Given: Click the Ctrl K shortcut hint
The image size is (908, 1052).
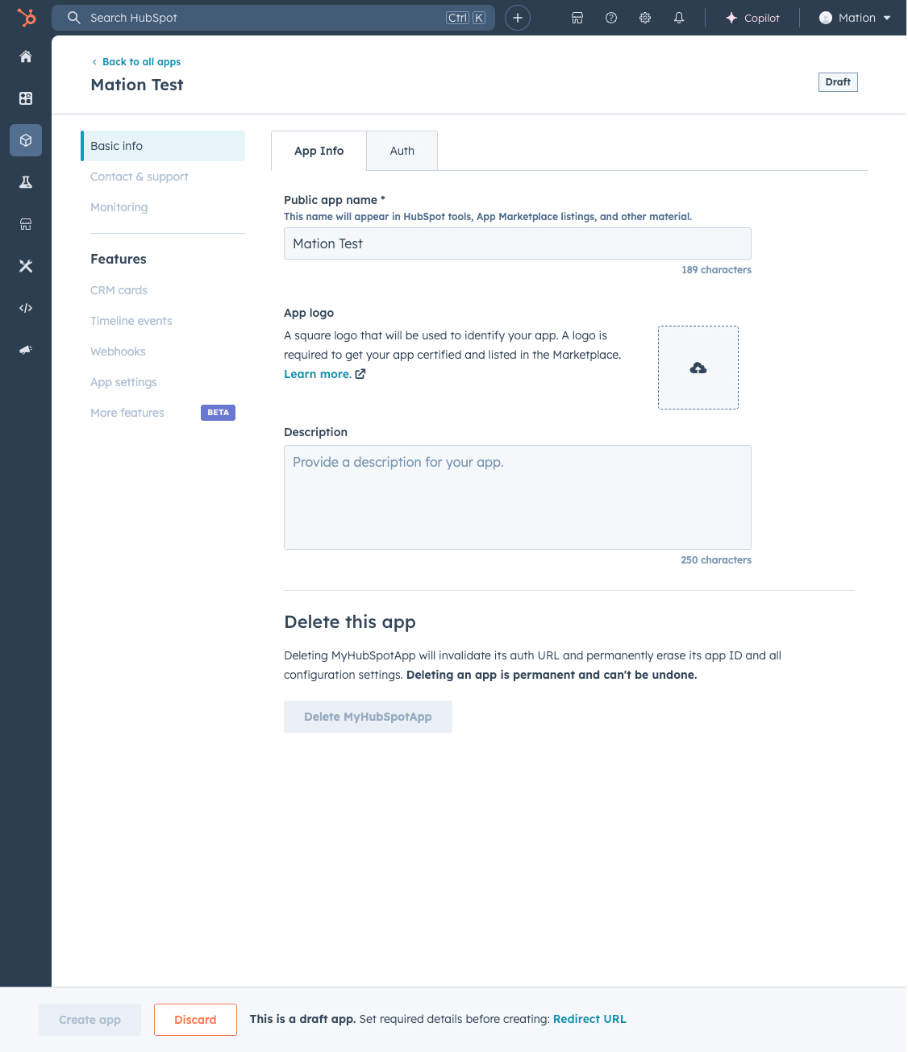Looking at the screenshot, I should click(x=465, y=18).
